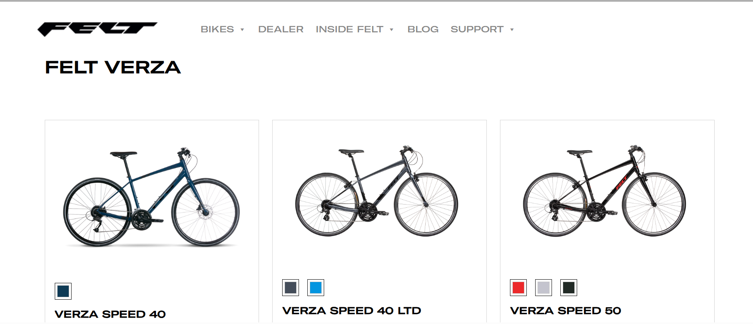Open the Inside Felt menu

pos(349,29)
